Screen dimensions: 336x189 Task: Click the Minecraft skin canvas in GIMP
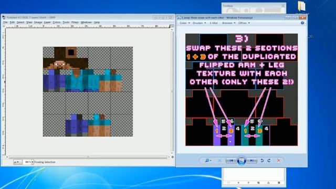pos(88,91)
